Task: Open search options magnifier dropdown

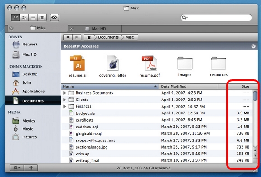Action: coord(185,18)
